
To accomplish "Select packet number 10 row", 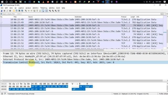I will coord(82,20).
